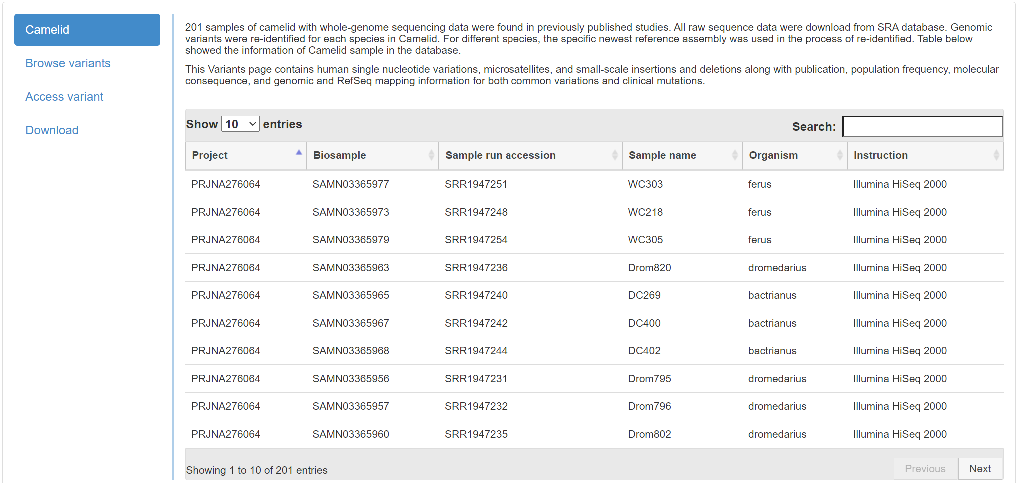Open the Show entries count dropdown
The width and height of the screenshot is (1019, 483).
240,124
